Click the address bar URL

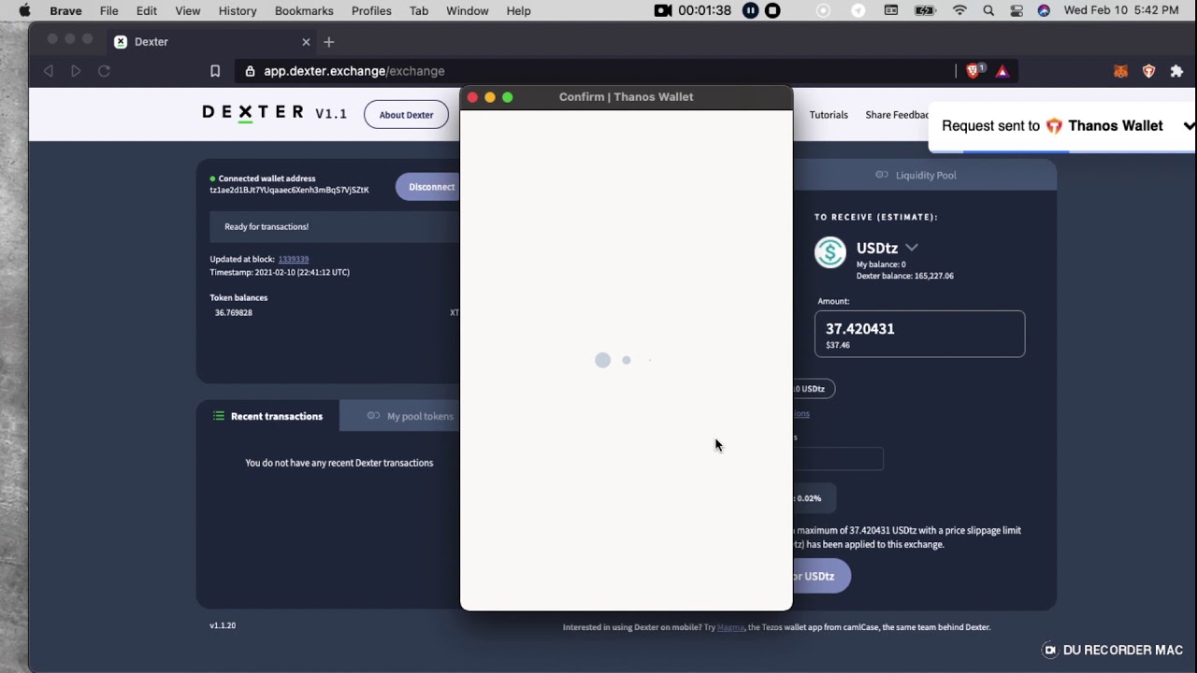(353, 71)
